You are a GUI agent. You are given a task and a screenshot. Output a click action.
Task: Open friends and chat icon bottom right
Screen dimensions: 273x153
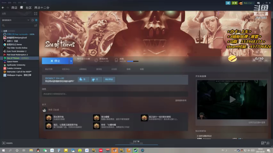(x=268, y=143)
